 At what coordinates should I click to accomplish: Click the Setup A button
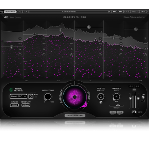(x=134, y=11)
